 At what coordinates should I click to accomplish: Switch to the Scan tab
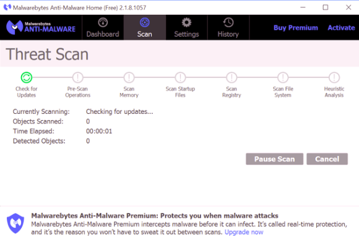coord(145,27)
